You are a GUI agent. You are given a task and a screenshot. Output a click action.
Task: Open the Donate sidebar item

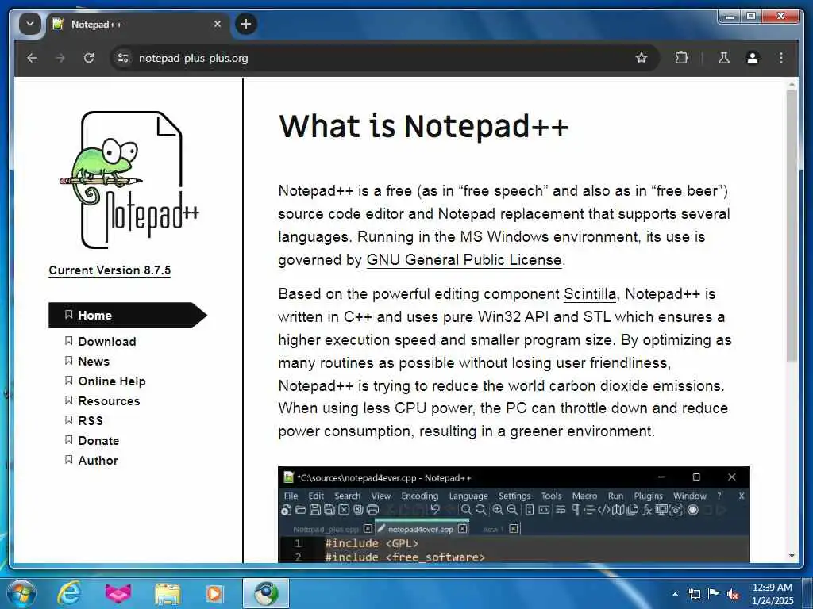(x=98, y=441)
